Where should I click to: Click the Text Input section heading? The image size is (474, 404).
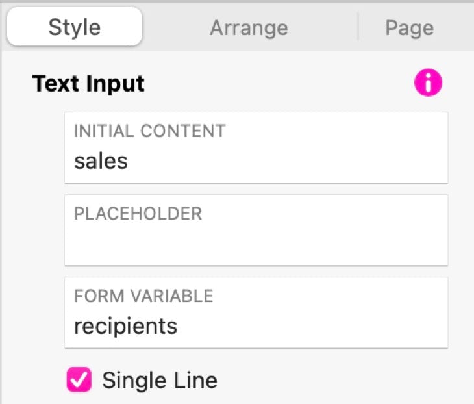tap(88, 84)
